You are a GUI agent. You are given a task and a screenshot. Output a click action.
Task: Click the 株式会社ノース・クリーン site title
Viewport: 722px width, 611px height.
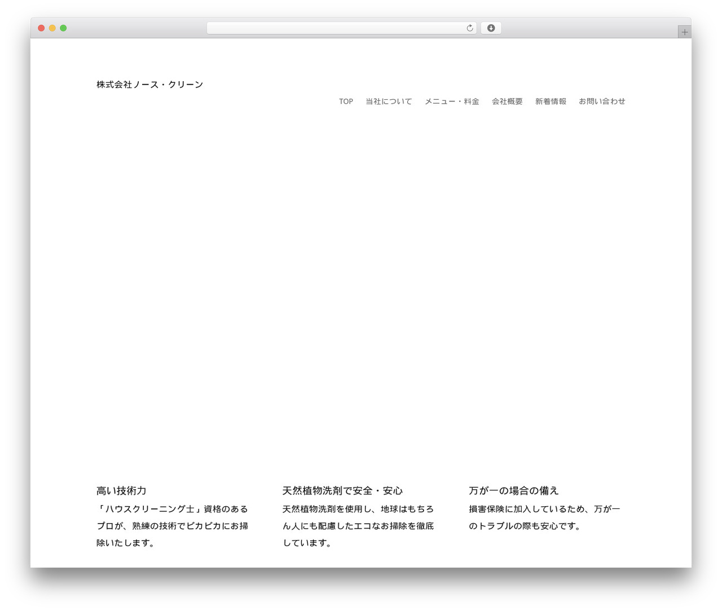point(149,85)
